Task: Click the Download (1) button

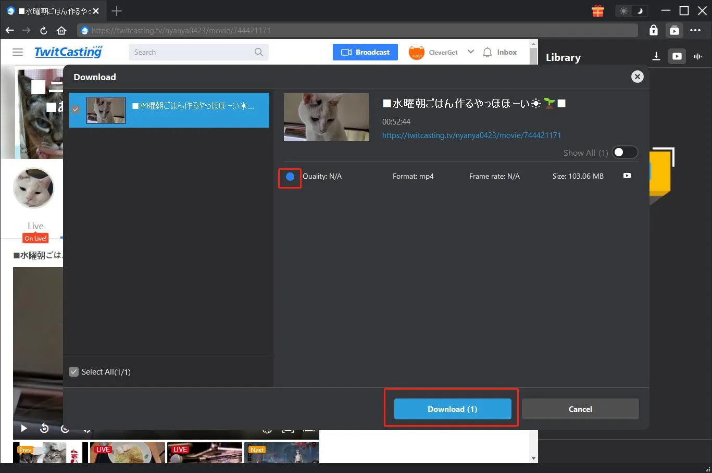Action: [x=452, y=409]
